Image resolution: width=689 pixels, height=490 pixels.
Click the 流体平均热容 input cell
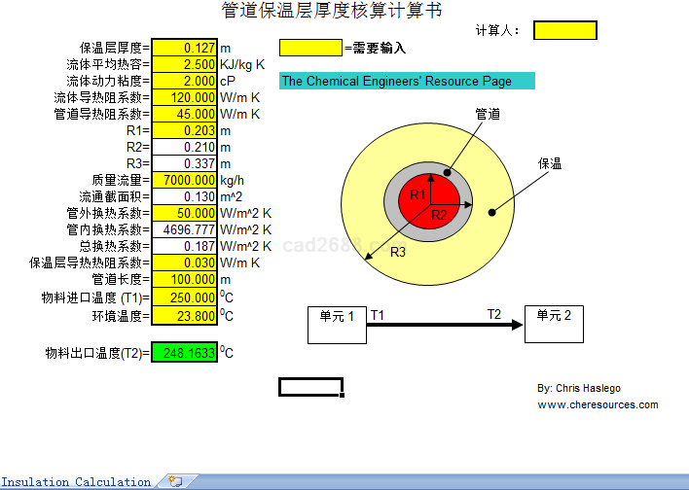tap(185, 64)
